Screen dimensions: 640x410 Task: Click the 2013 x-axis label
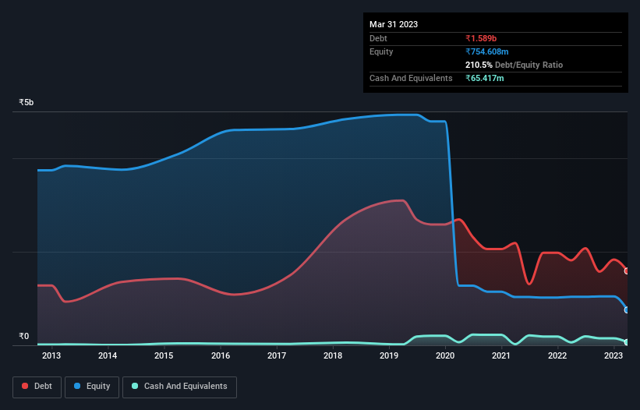click(x=51, y=355)
